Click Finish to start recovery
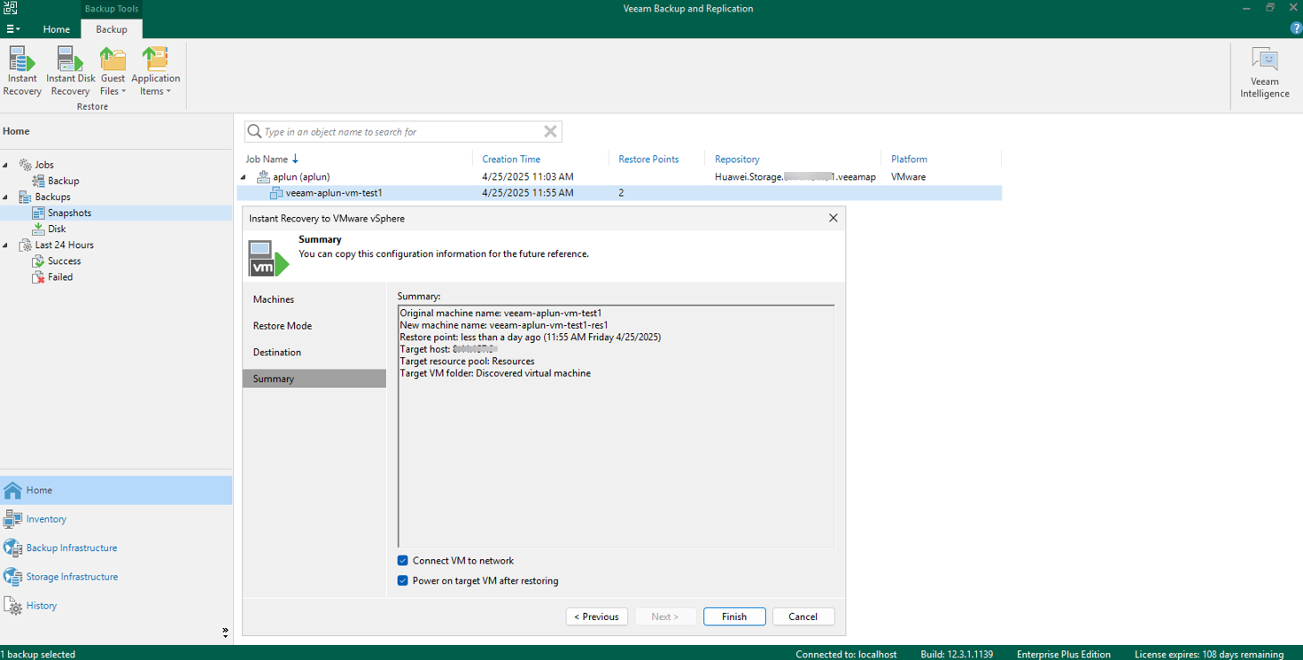Viewport: 1303px width, 660px height. pos(734,617)
